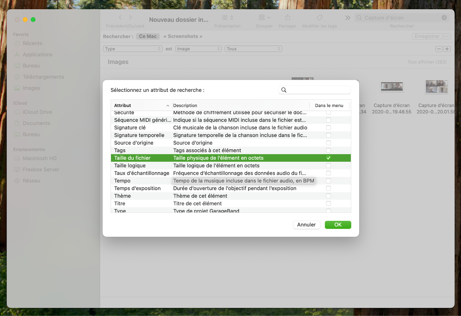Click the attribute search field
Viewport: 461px width, 316px height.
(314, 90)
